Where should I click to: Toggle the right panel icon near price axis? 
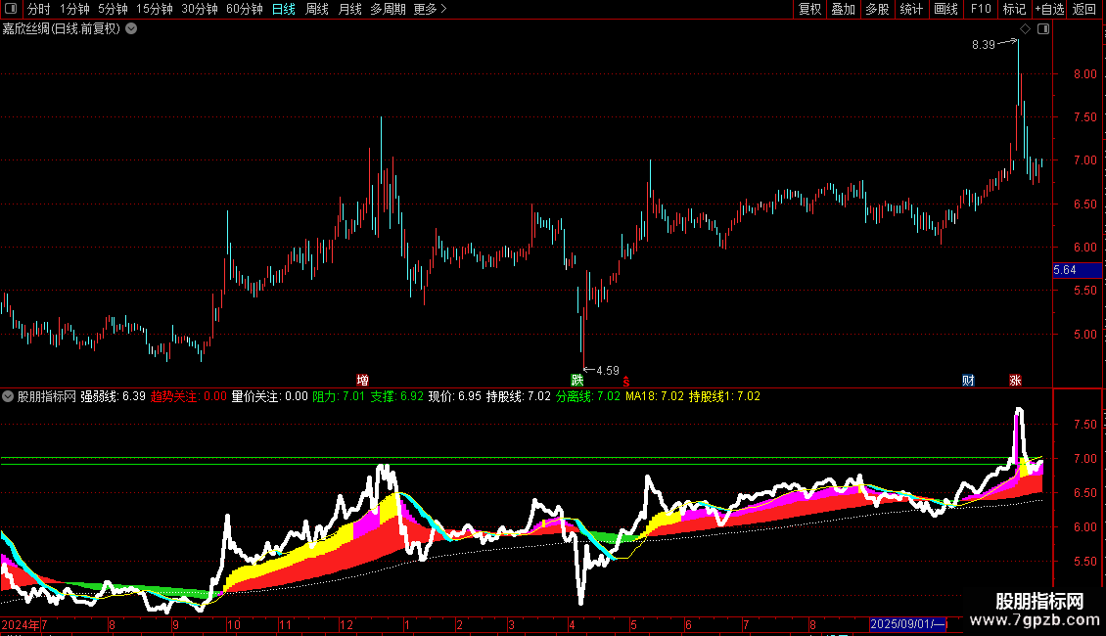1043,29
